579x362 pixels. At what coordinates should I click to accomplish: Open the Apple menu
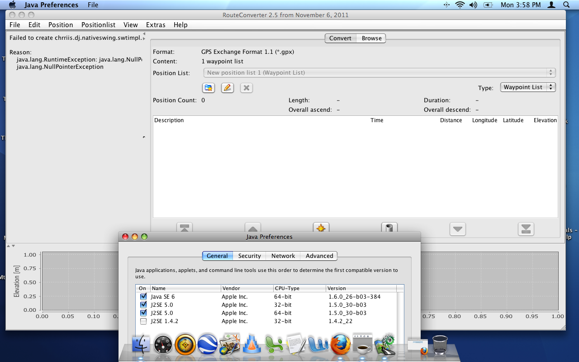tap(12, 5)
